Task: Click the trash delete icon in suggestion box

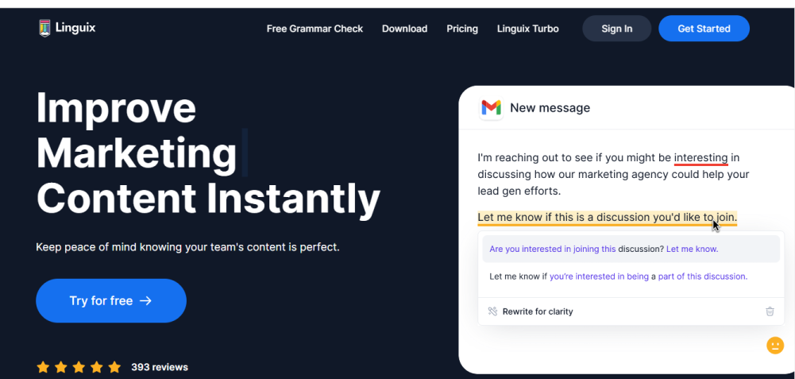Action: tap(770, 311)
